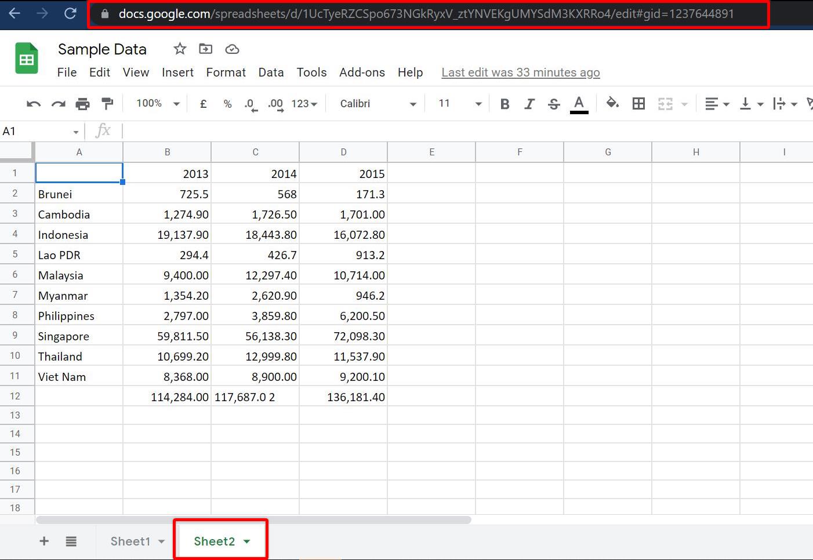Open the Sheet2 tab menu arrow

point(247,541)
